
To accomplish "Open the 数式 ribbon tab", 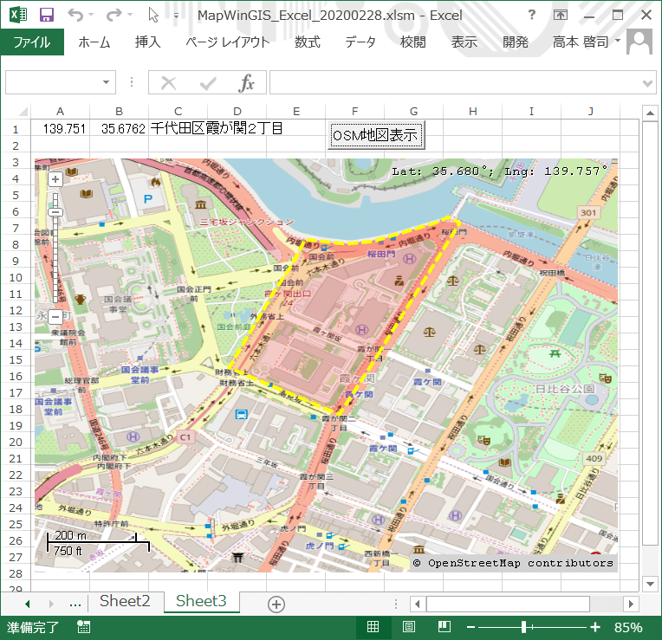I will click(308, 42).
